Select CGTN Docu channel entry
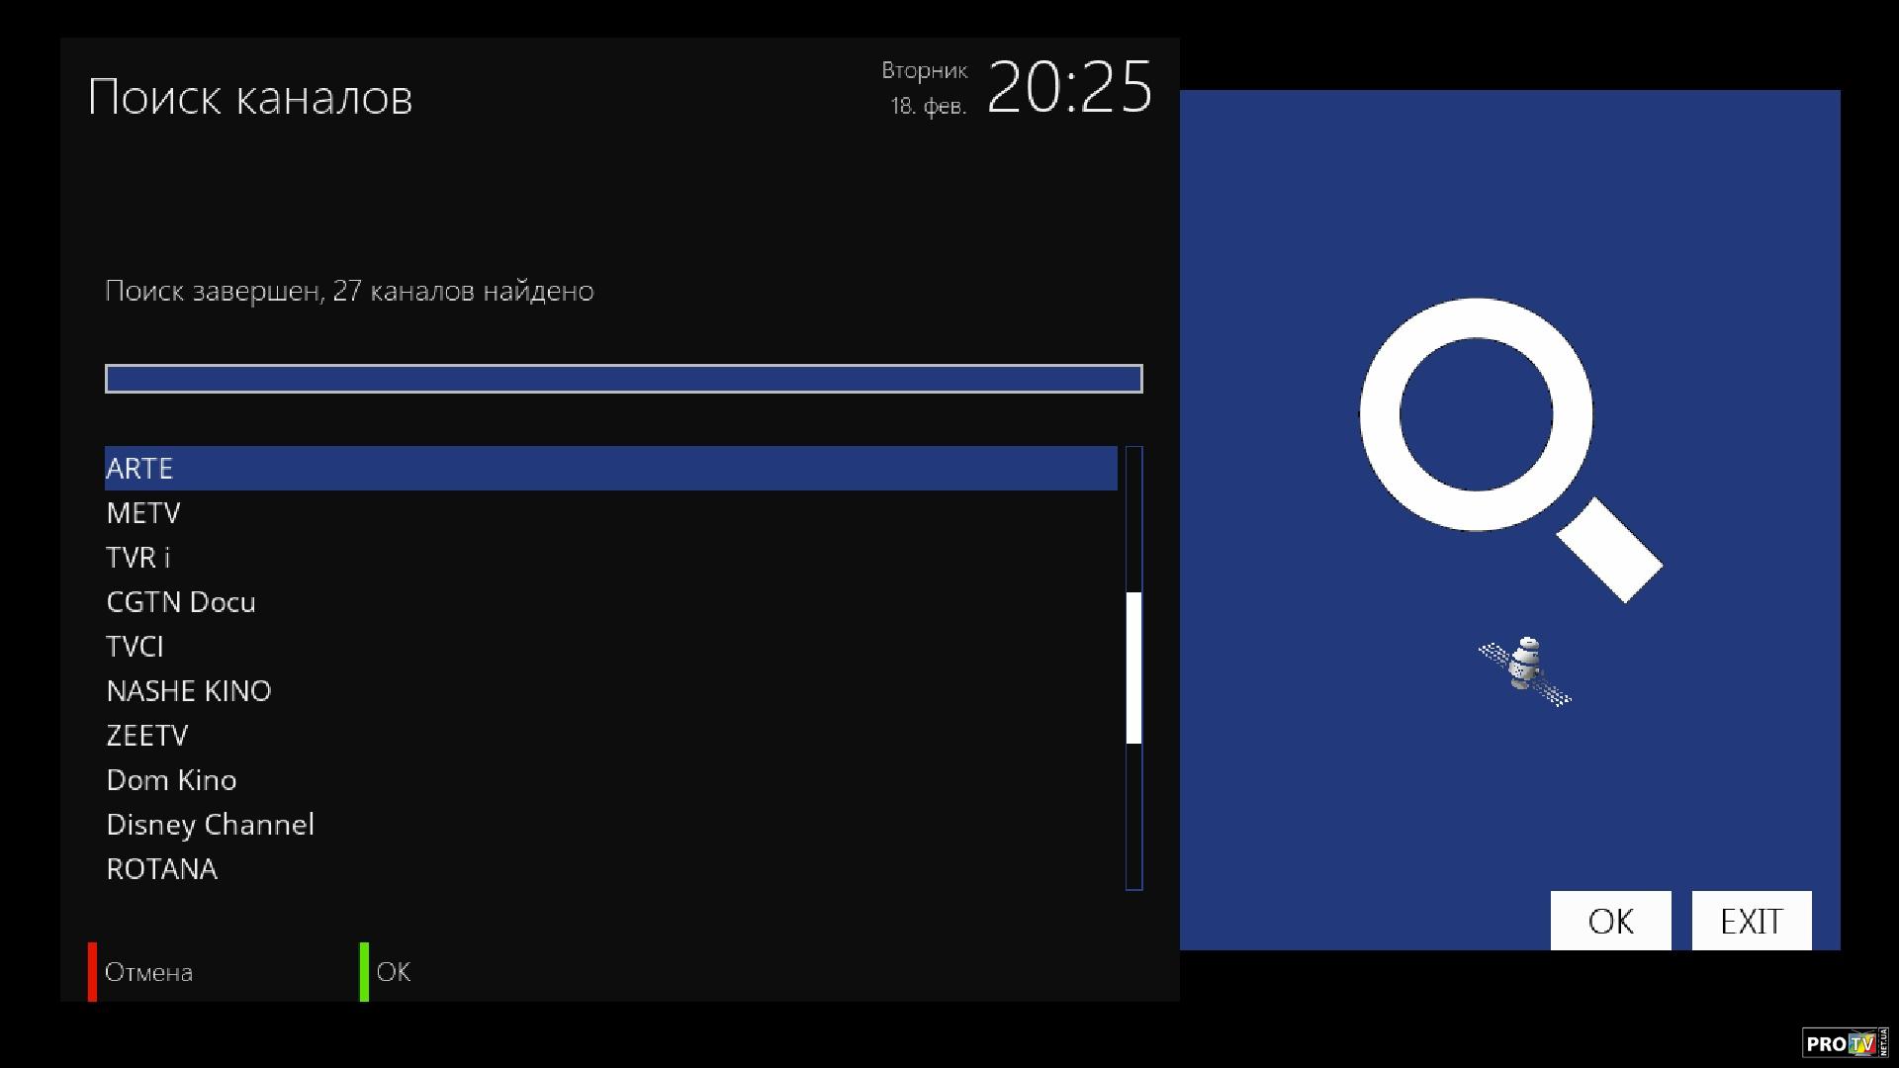This screenshot has width=1899, height=1068. point(611,601)
